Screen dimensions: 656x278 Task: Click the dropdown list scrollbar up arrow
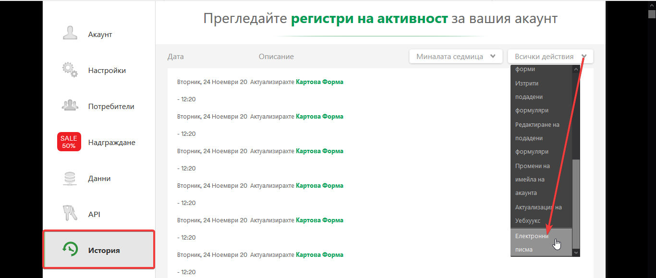(576, 69)
